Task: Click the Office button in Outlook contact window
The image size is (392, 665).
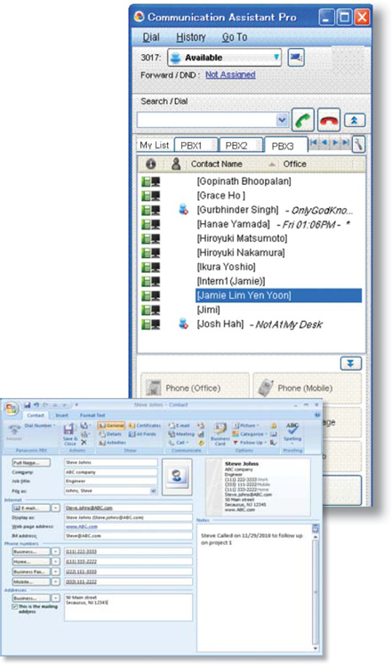Action: pyautogui.click(x=11, y=409)
